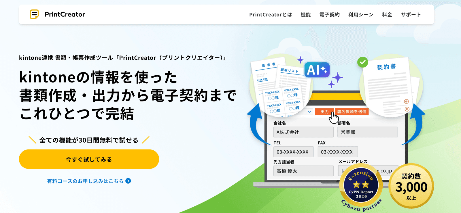Go to the 電子契約 page
Image resolution: width=461 pixels, height=213 pixels.
329,15
